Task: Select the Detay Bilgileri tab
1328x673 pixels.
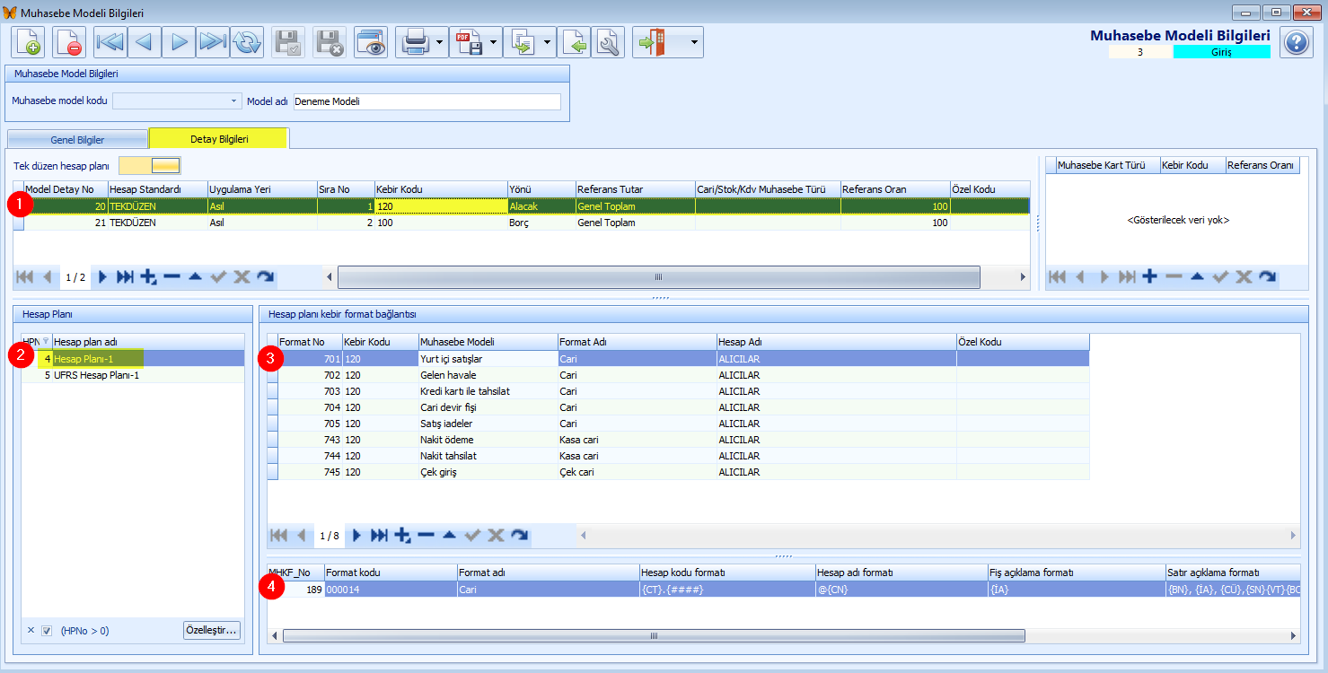Action: (219, 139)
